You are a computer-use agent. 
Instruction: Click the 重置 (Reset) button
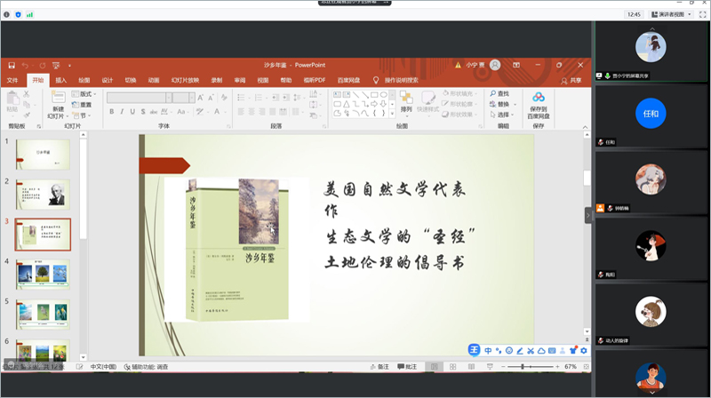tap(85, 104)
